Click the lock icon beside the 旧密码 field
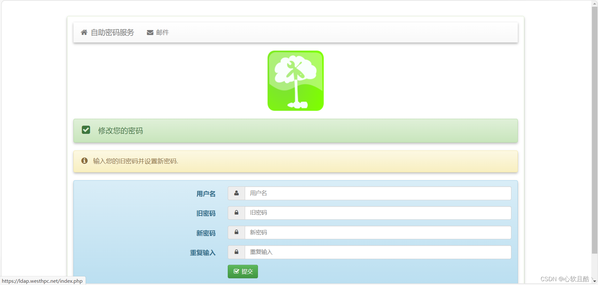598x285 pixels. [236, 213]
